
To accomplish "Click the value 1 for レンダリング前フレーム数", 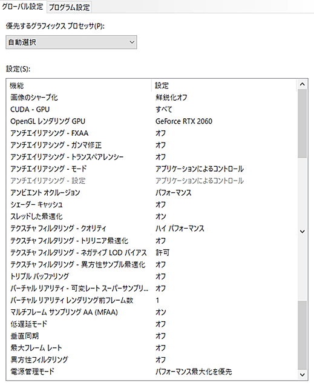I will [x=157, y=300].
